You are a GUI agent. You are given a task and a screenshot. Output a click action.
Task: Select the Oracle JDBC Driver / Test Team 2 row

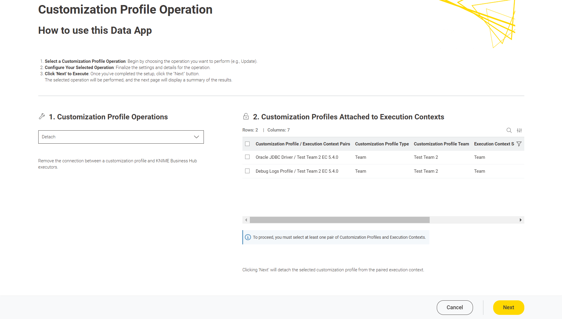(x=297, y=157)
